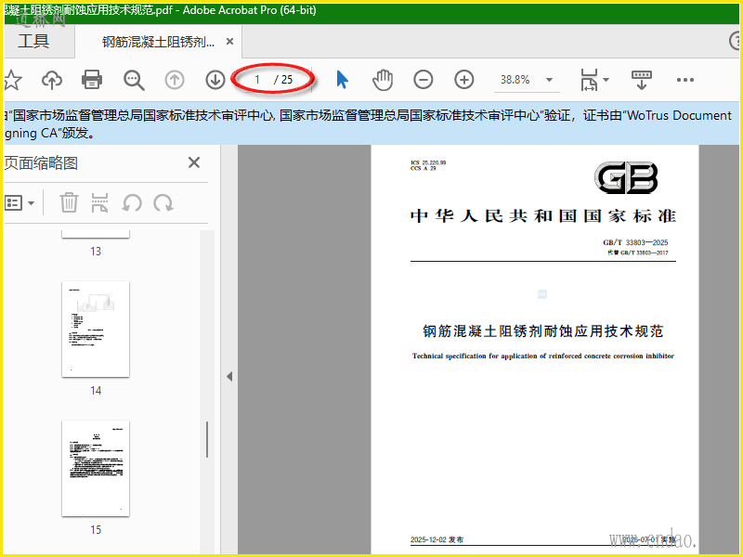Click the total pages text / 25
The image size is (743, 557).
[x=283, y=80]
